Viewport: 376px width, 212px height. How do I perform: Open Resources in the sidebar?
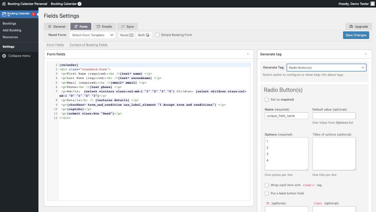click(10, 37)
